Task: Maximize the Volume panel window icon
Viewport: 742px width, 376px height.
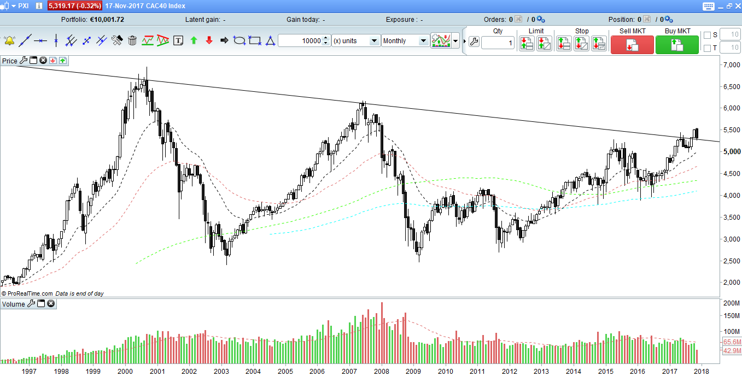Action: click(41, 304)
